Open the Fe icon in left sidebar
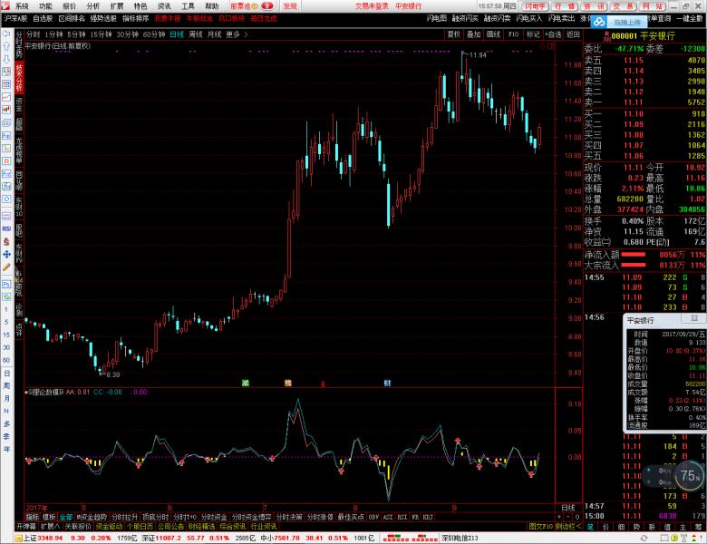The height and width of the screenshot is (544, 707). click(6, 135)
